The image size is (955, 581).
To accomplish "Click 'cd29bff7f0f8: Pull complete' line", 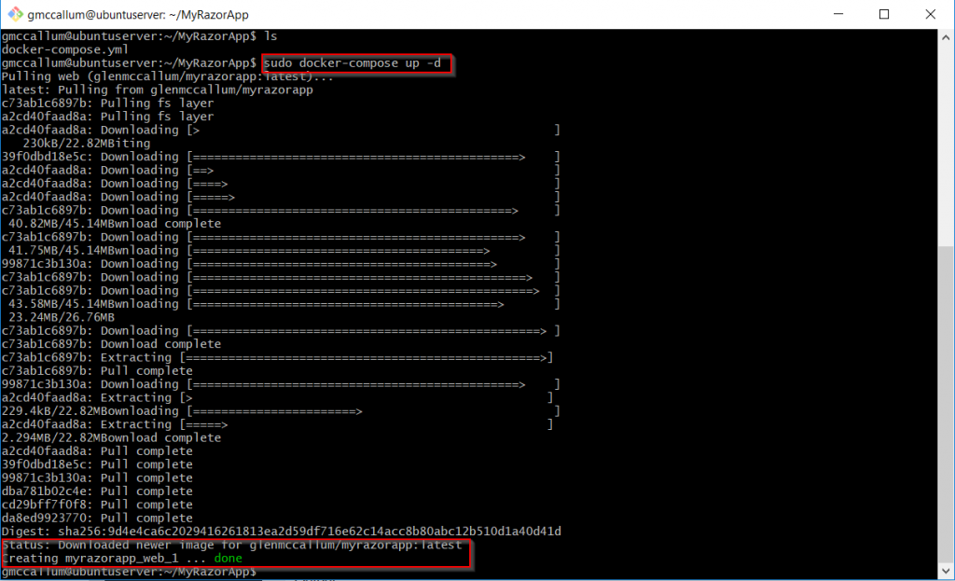I will [x=97, y=505].
